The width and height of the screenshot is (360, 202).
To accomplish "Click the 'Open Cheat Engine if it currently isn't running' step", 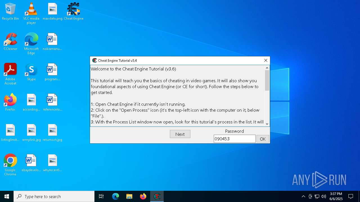I will (x=138, y=104).
